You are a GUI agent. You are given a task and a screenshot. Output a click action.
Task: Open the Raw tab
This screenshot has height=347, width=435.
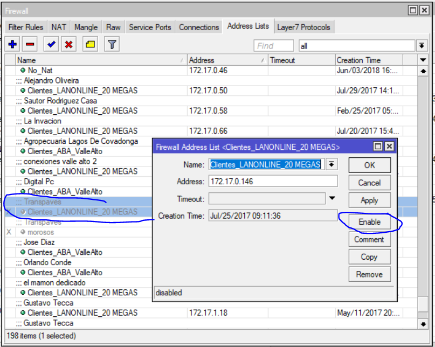(x=113, y=27)
